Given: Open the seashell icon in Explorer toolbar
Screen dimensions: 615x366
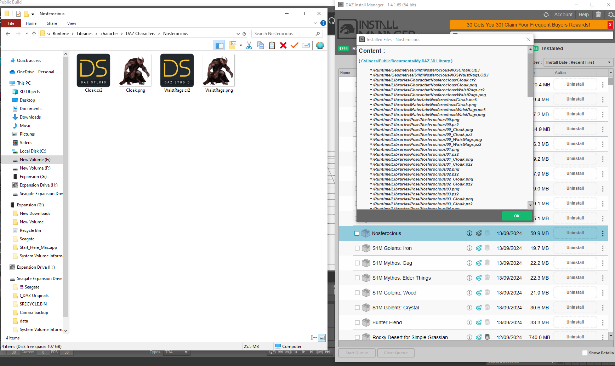Looking at the screenshot, I should coord(320,45).
